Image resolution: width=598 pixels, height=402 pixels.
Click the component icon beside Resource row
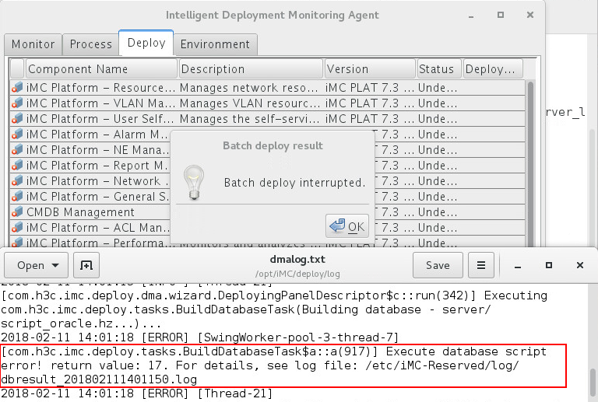(x=17, y=88)
